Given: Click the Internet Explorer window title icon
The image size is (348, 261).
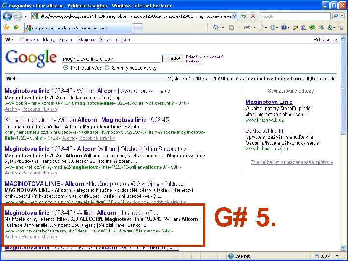Looking at the screenshot, I should tap(4, 5).
